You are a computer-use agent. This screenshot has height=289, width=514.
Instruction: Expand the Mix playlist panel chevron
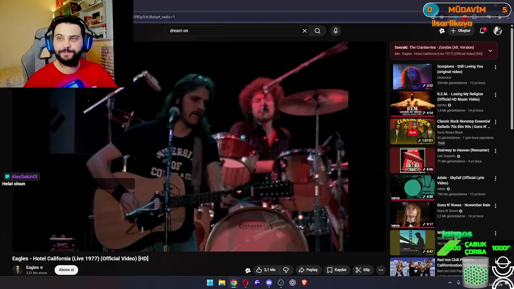point(490,51)
